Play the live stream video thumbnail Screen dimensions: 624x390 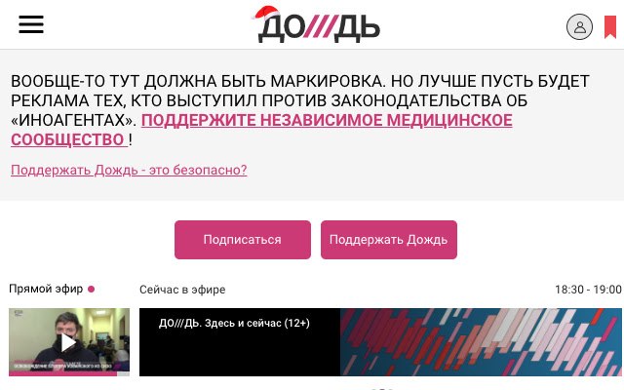[x=69, y=342]
